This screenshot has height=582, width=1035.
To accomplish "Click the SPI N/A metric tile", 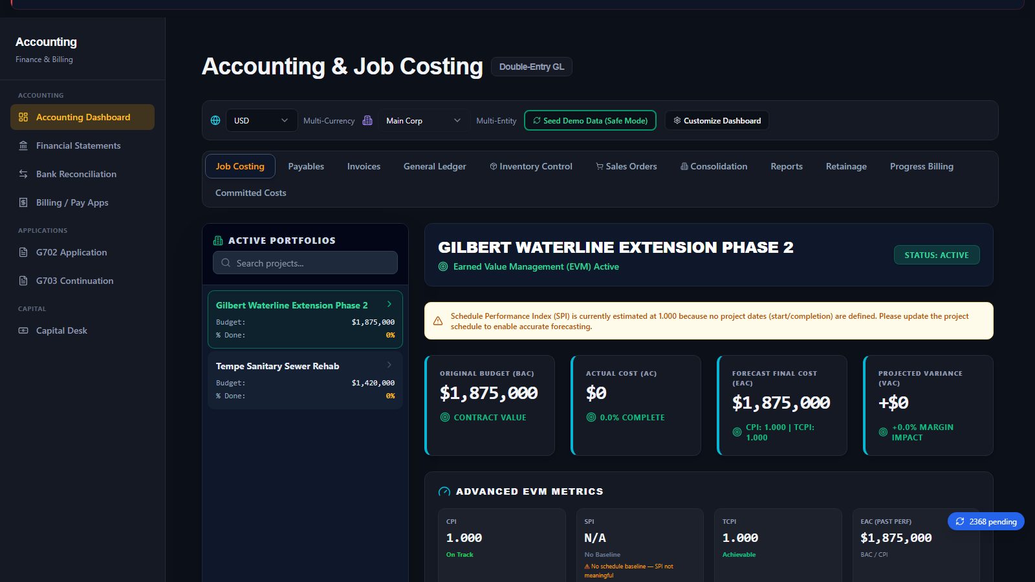I will 640,545.
